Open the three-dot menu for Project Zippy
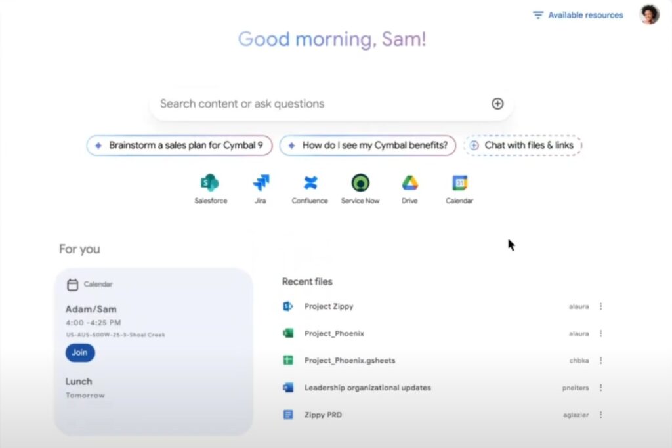 (x=601, y=306)
